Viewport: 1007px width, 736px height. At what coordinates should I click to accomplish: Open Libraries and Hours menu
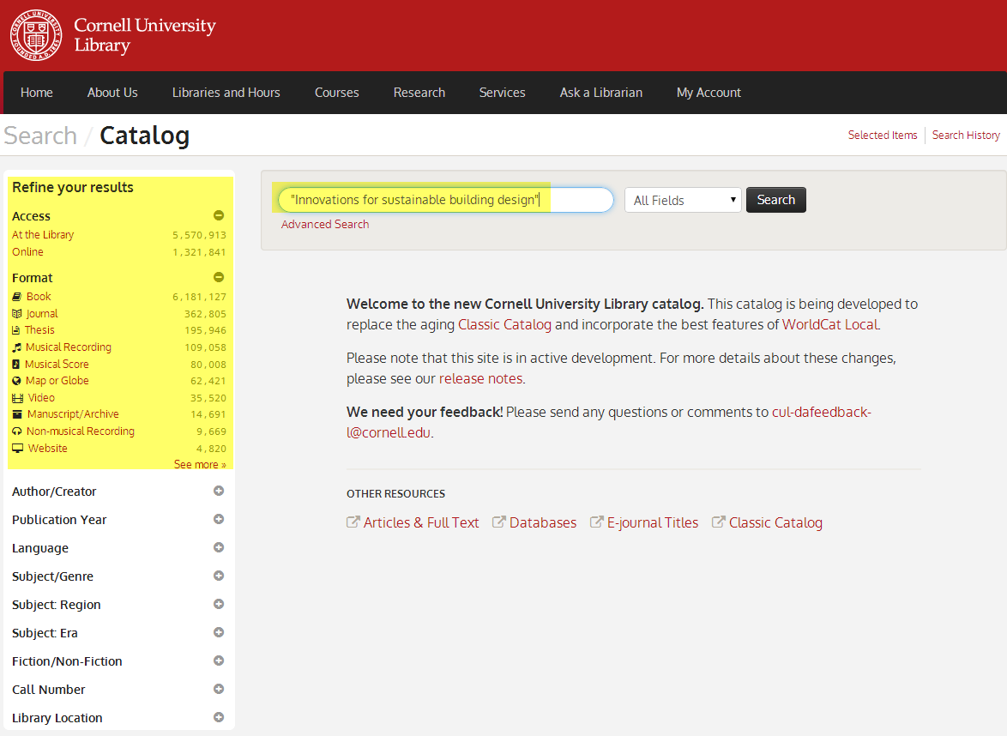(x=226, y=93)
